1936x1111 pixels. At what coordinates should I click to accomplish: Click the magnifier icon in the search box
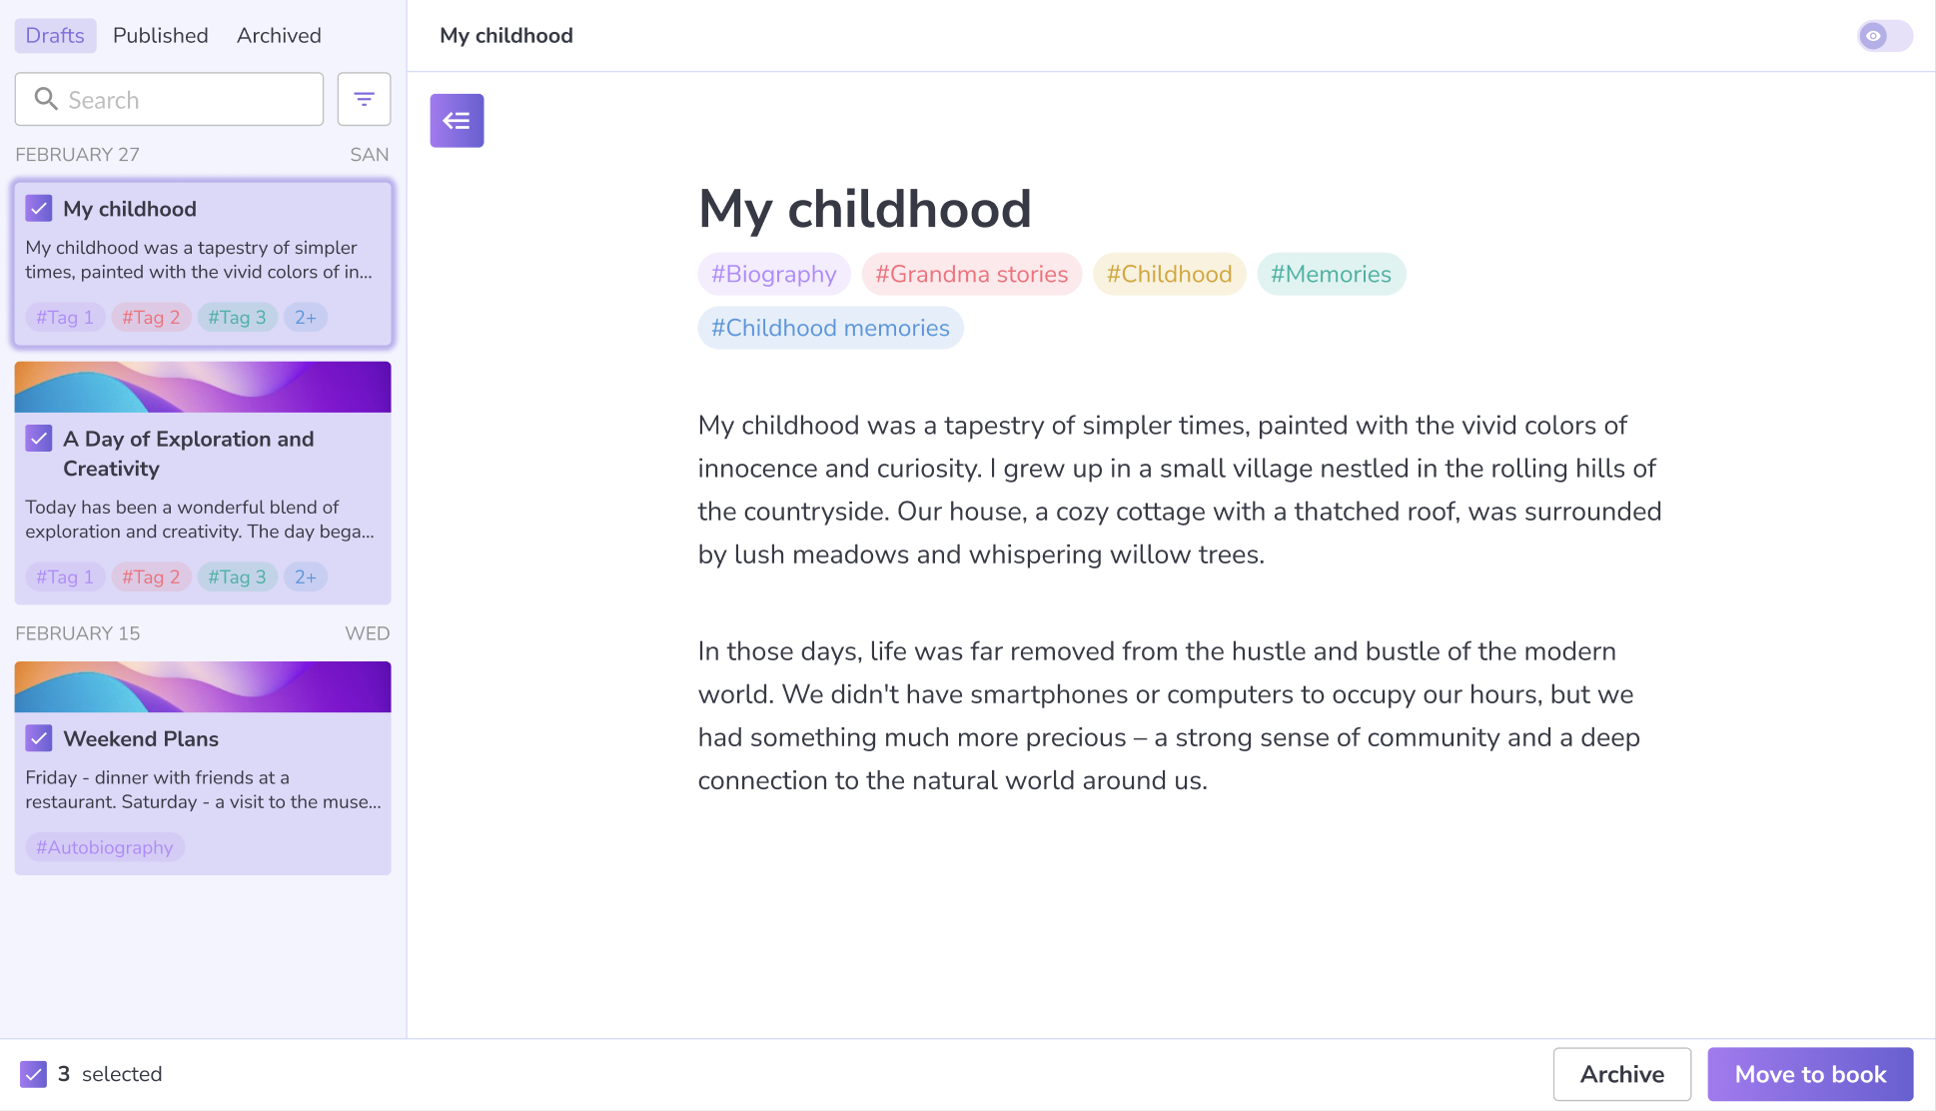46,99
